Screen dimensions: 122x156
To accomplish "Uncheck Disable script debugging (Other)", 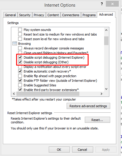I will point(20,62).
